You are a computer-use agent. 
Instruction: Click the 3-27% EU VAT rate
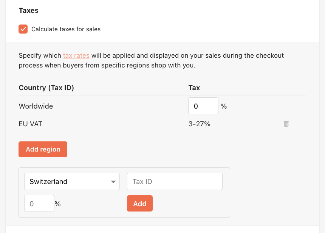coord(200,124)
